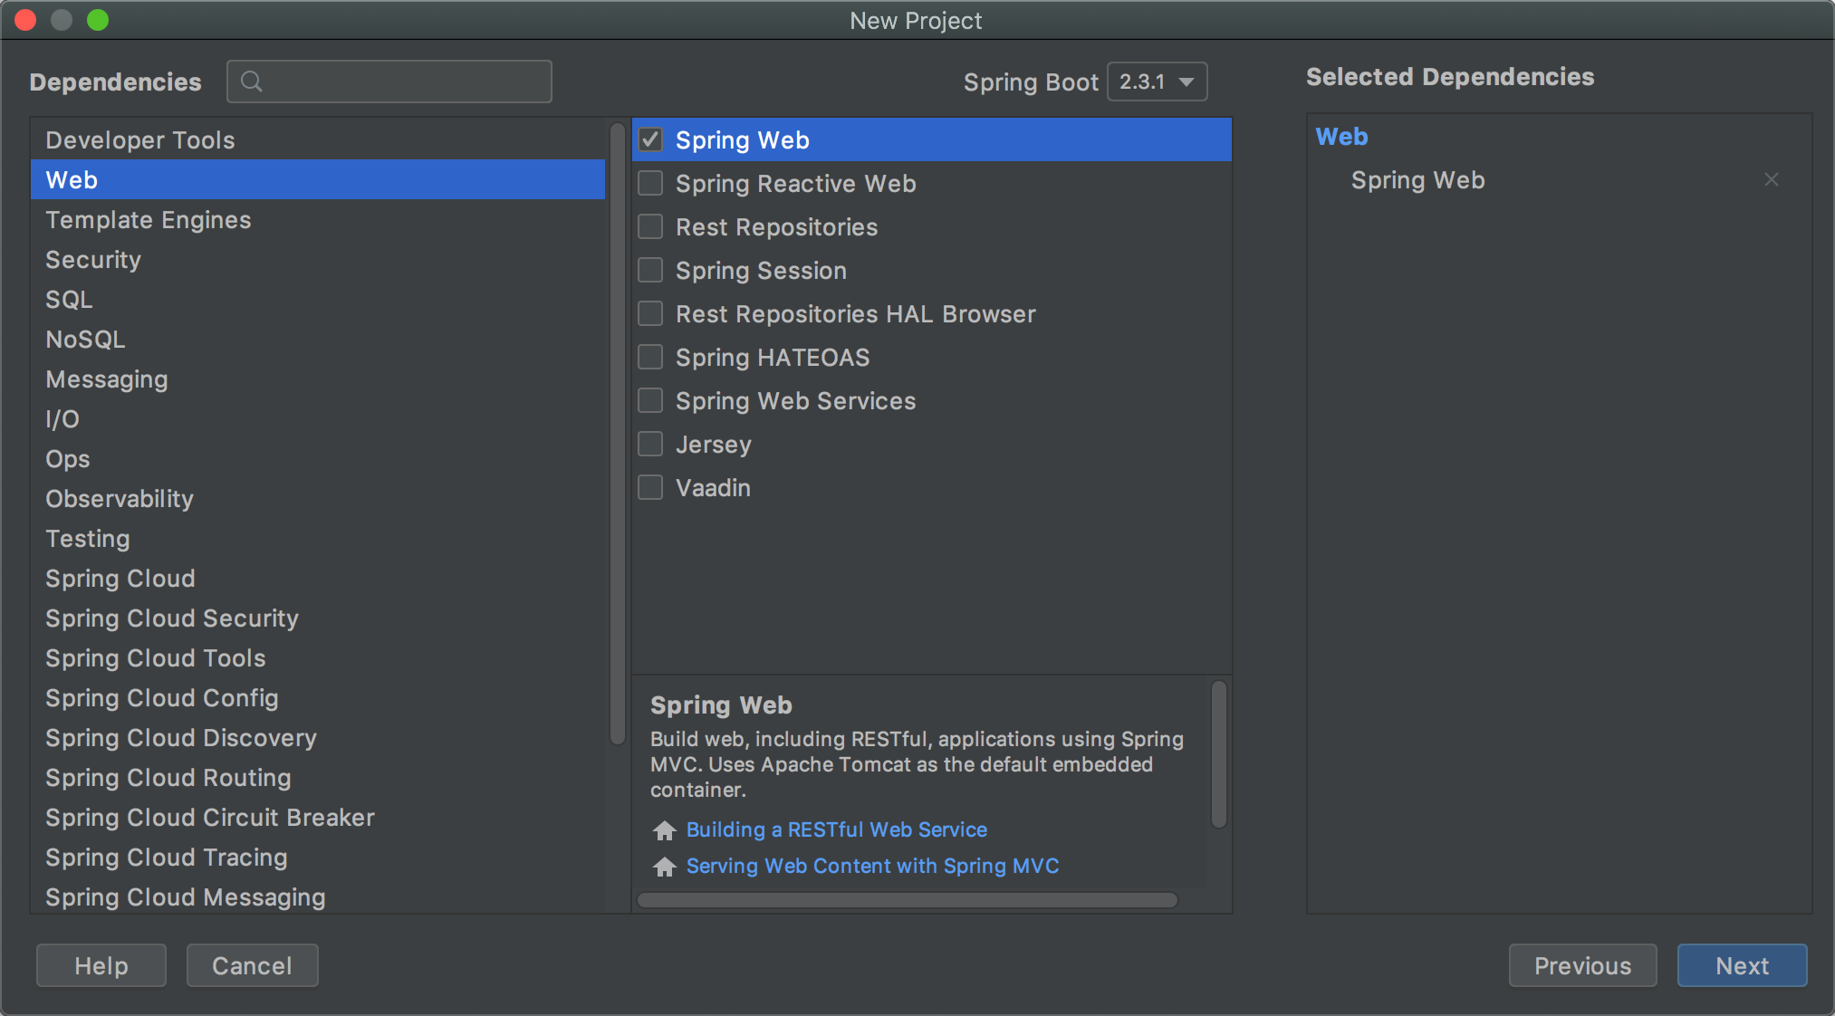Enable the Spring Reactive Web checkbox

[x=650, y=184]
